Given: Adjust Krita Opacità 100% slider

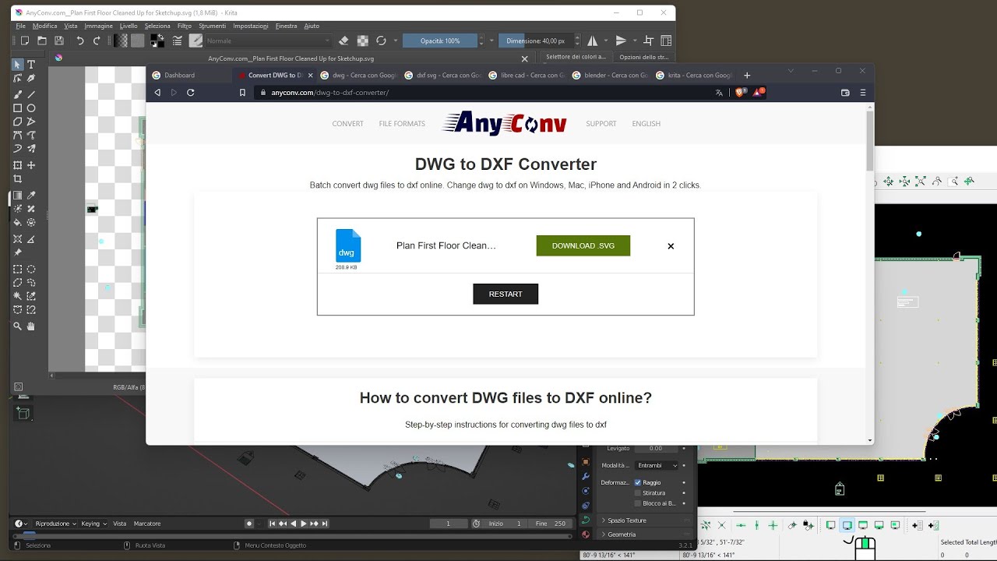Looking at the screenshot, I should (x=440, y=41).
